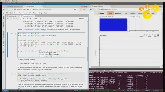Image resolution: width=165 pixels, height=92 pixels.
Task: Open the cell type dropdown showing Code
Action: tap(37, 19)
